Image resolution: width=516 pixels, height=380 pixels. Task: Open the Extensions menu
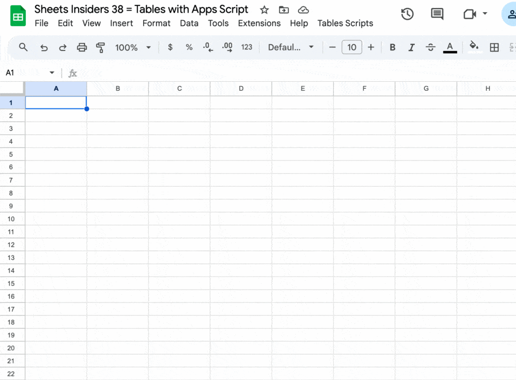(259, 23)
